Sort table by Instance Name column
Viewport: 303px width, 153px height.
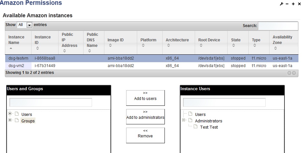coord(18,43)
